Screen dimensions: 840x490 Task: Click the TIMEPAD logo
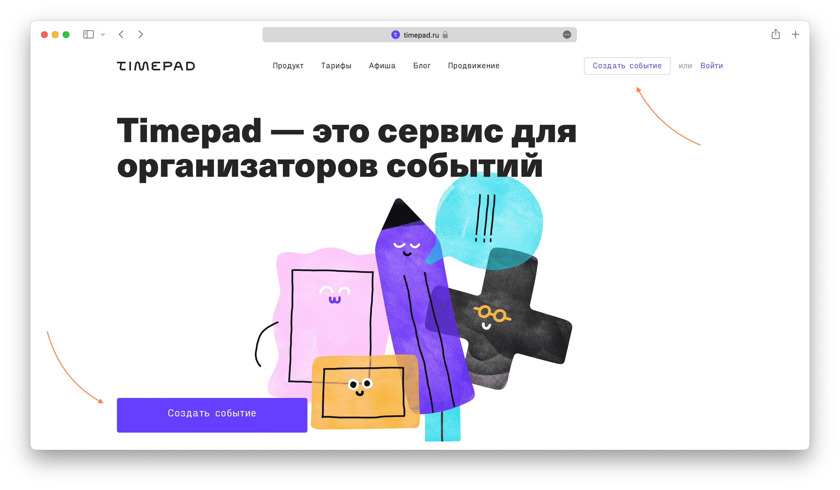click(x=156, y=66)
